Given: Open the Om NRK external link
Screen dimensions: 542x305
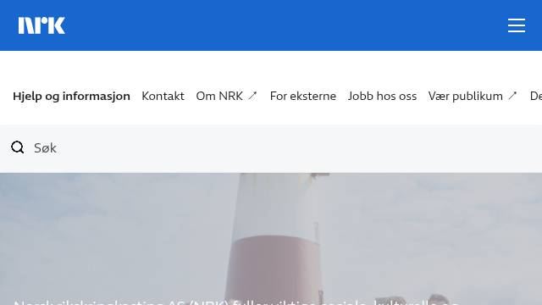Looking at the screenshot, I should tap(227, 96).
